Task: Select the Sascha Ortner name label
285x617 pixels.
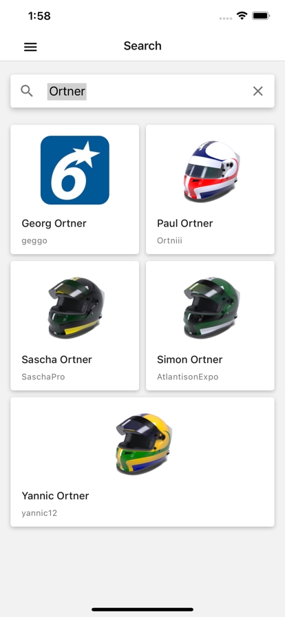Action: tap(56, 359)
